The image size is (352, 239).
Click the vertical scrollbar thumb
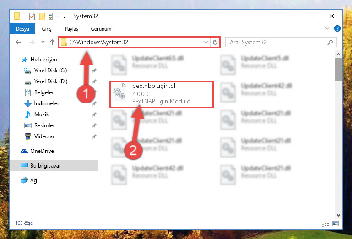pyautogui.click(x=339, y=70)
